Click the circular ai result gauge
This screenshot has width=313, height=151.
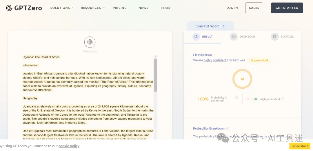[x=242, y=79]
